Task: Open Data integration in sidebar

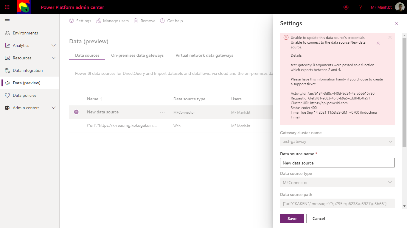Action: tap(30, 70)
